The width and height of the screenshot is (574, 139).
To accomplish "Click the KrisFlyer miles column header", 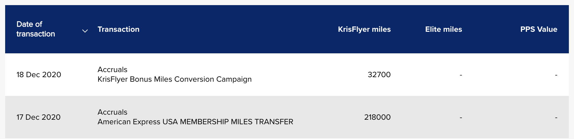I will pyautogui.click(x=364, y=29).
